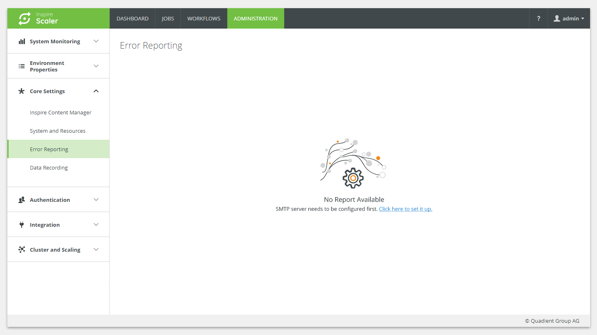
Task: Switch to the Jobs tab
Action: tap(168, 18)
